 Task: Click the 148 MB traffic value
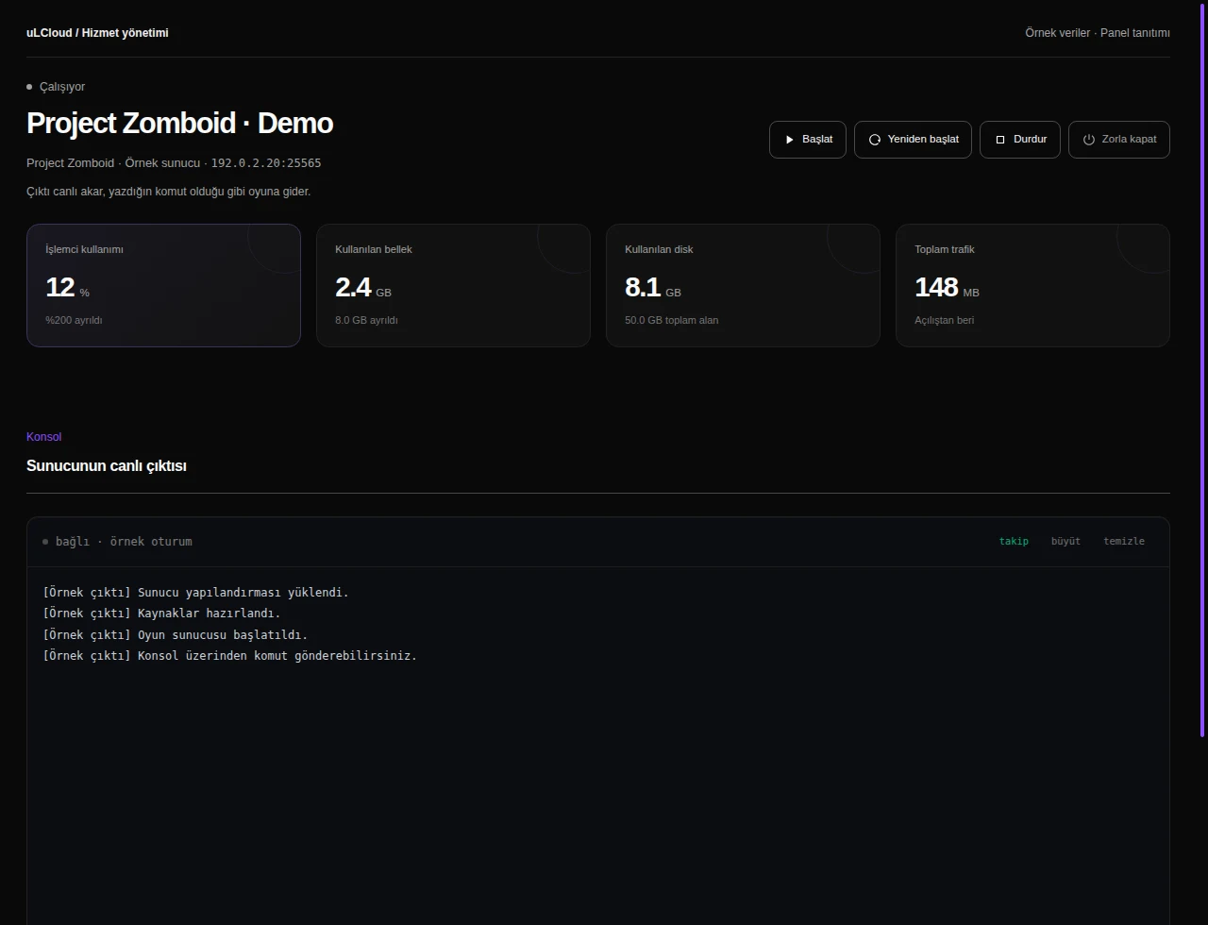point(947,287)
